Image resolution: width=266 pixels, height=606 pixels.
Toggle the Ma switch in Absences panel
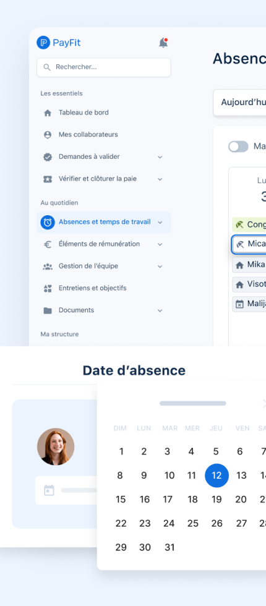238,147
